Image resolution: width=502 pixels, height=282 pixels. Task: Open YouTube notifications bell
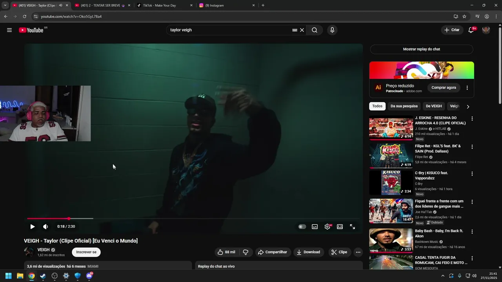[x=471, y=30]
